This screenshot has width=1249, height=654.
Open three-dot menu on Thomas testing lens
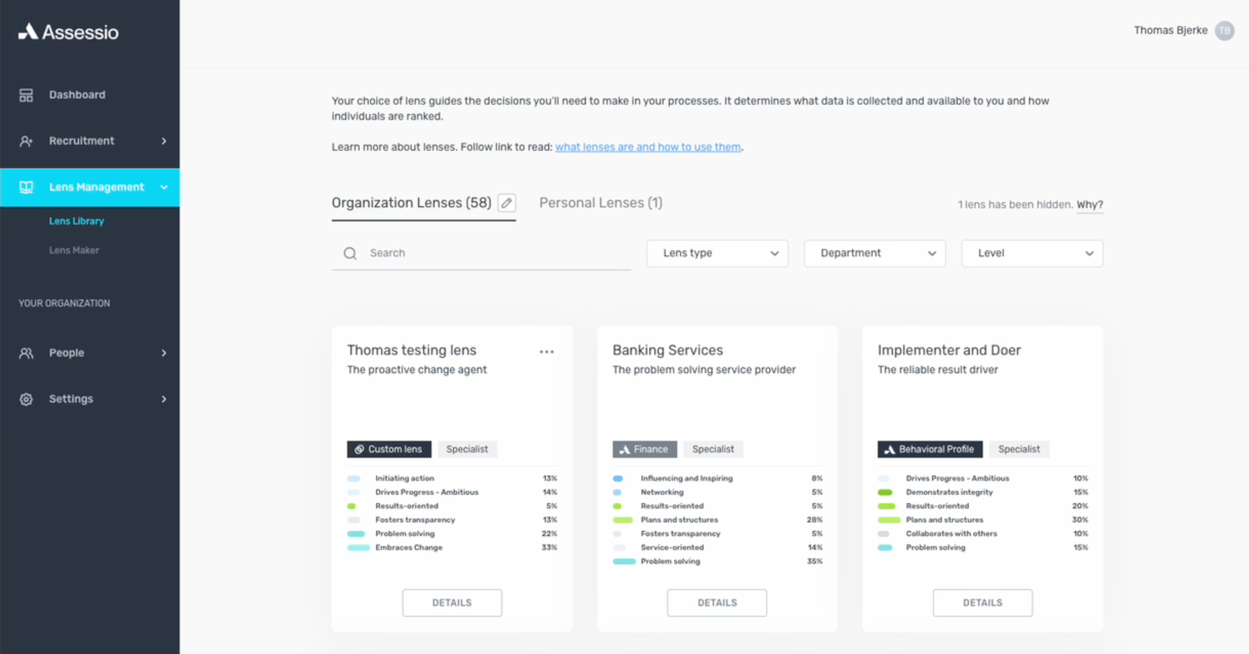click(x=546, y=352)
